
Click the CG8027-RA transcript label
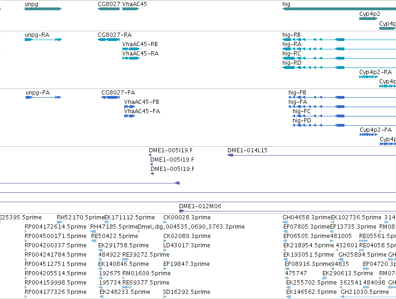[x=114, y=35]
